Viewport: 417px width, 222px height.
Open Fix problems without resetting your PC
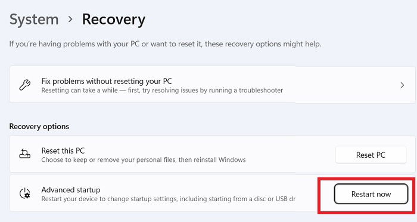[212, 85]
